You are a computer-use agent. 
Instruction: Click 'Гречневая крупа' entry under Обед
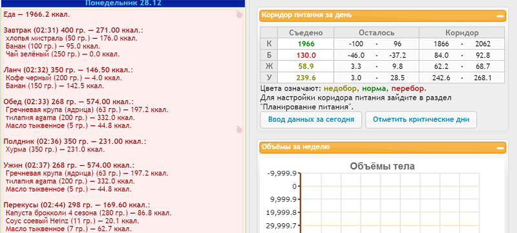[87, 110]
